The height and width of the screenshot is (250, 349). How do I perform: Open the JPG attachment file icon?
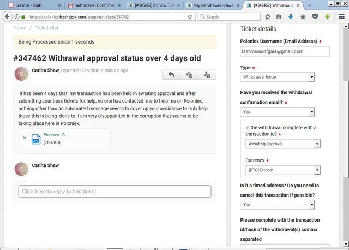(36, 139)
